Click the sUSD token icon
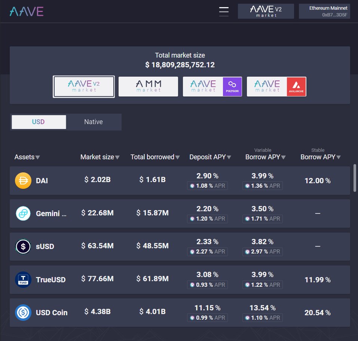Viewport: 358px width, 341px height. pos(23,246)
